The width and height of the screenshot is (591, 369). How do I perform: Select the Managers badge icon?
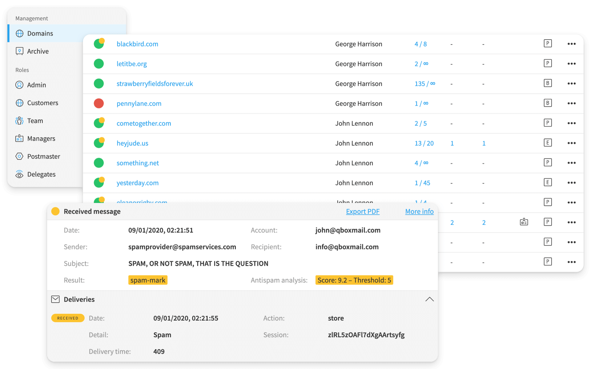pos(20,138)
